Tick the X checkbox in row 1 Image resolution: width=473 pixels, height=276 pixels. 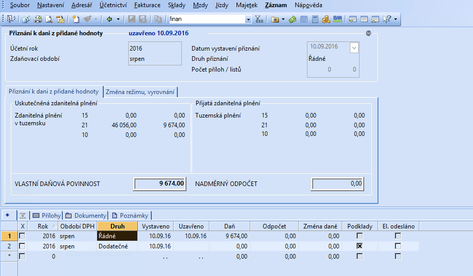point(22,236)
